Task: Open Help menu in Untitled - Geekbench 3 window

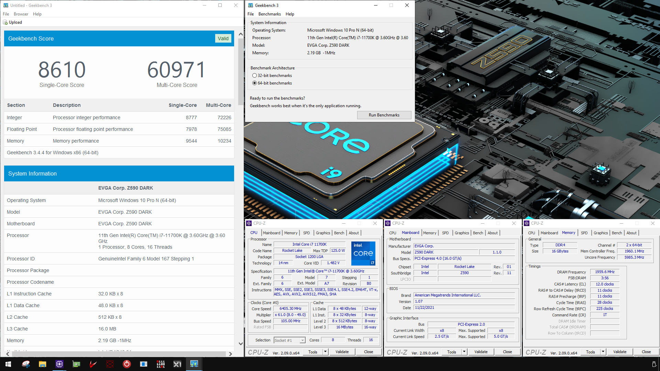Action: [x=37, y=14]
